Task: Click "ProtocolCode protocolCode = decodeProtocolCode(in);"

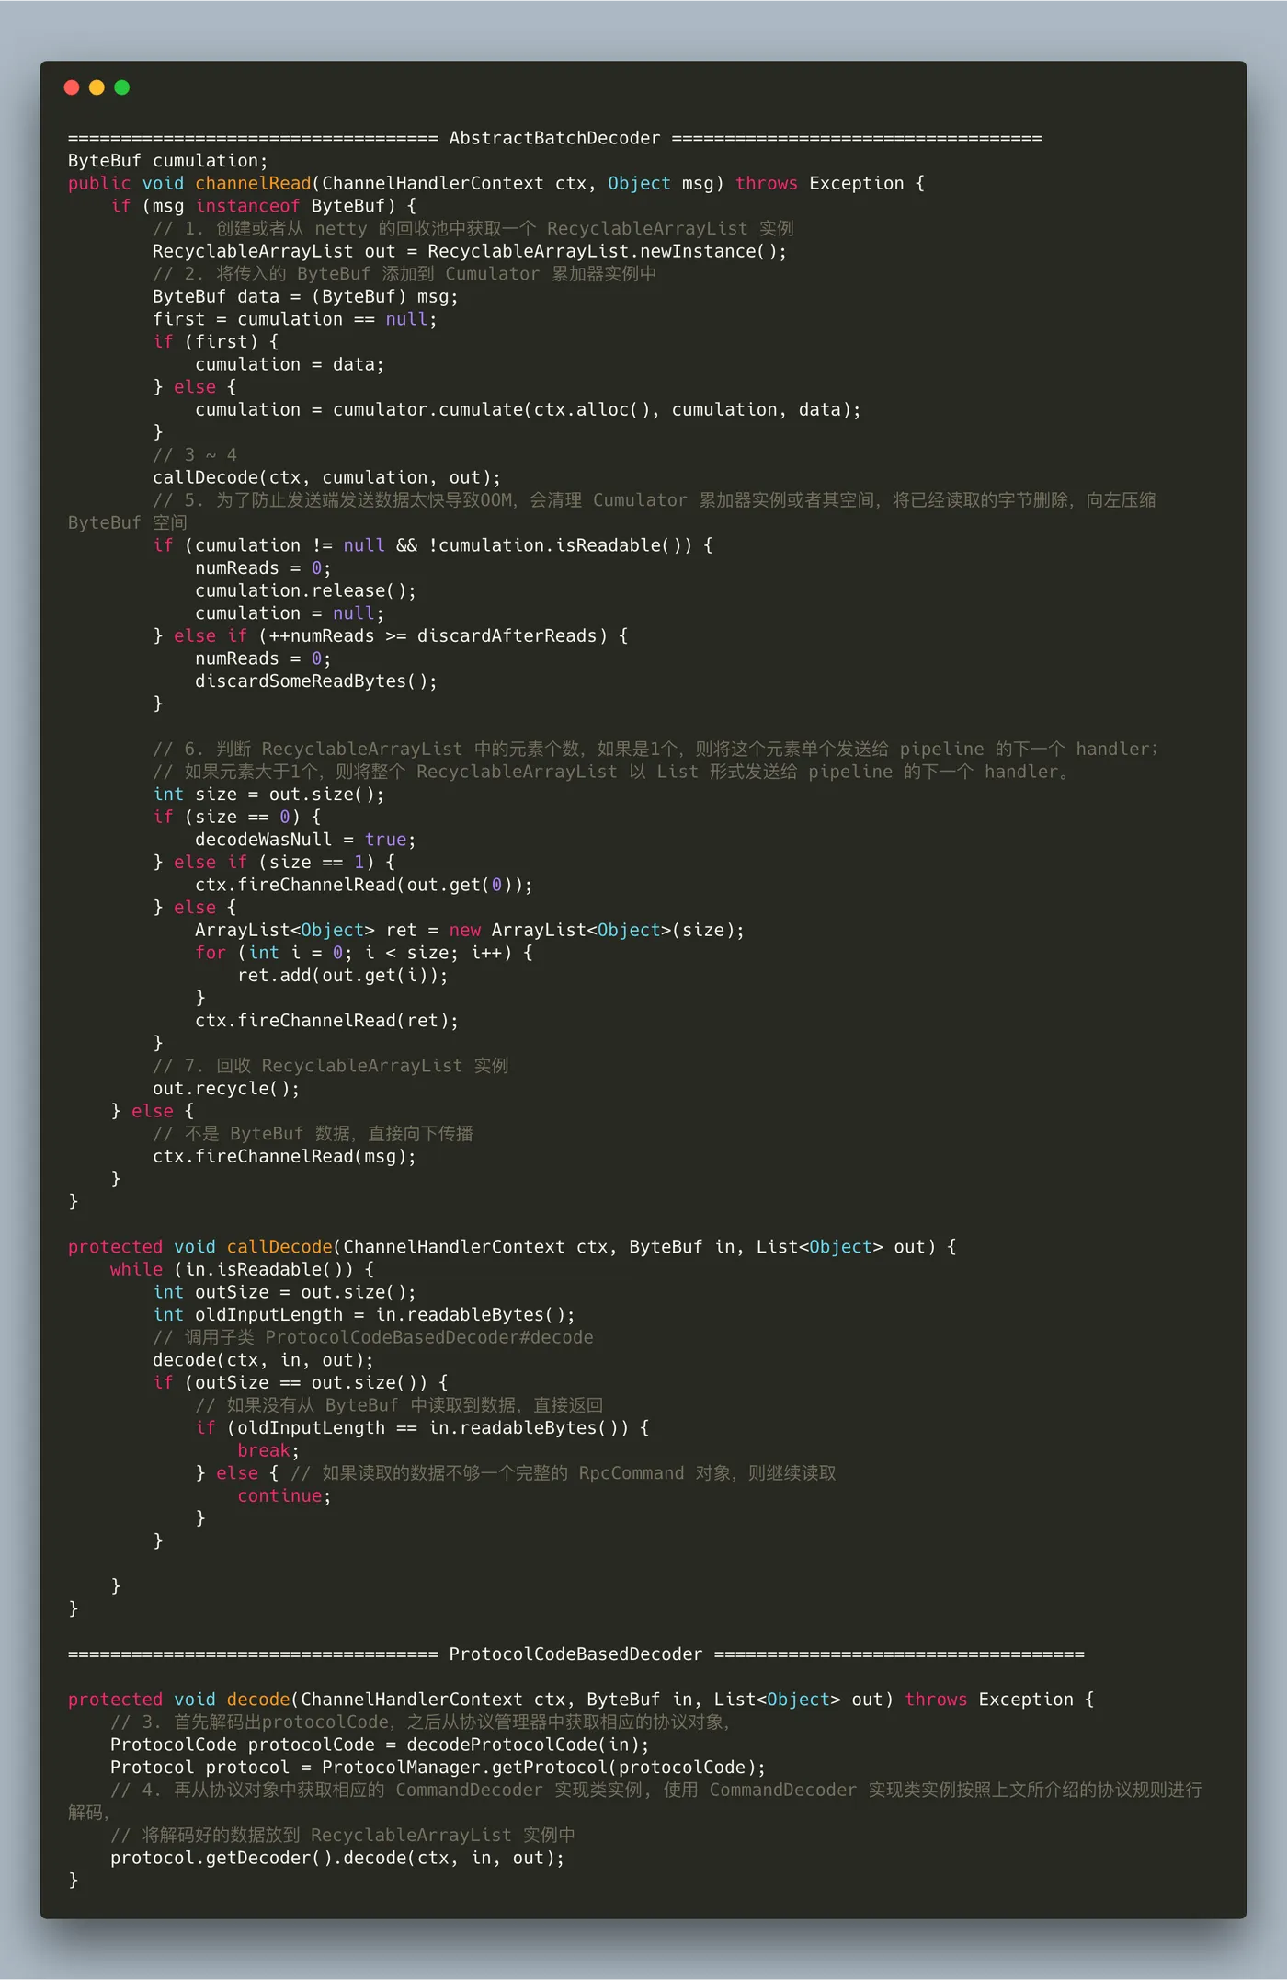Action: tap(380, 1745)
